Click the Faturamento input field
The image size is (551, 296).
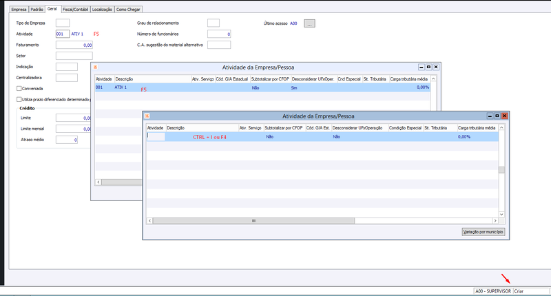[74, 45]
